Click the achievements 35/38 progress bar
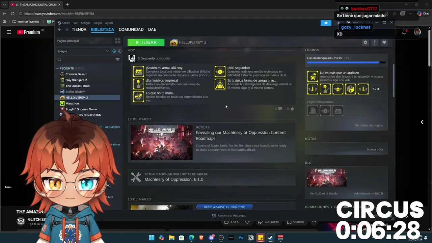 click(x=346, y=62)
